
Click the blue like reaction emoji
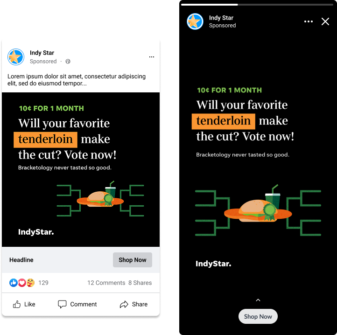coord(13,283)
